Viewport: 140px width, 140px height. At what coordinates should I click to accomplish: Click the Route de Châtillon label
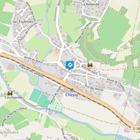pyautogui.click(x=116, y=85)
